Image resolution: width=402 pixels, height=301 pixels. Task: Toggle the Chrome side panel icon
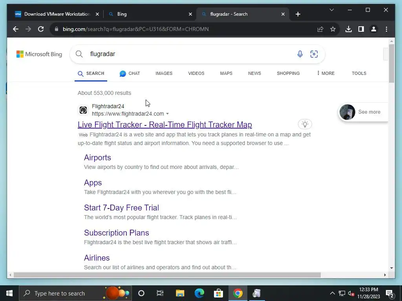coord(361,29)
